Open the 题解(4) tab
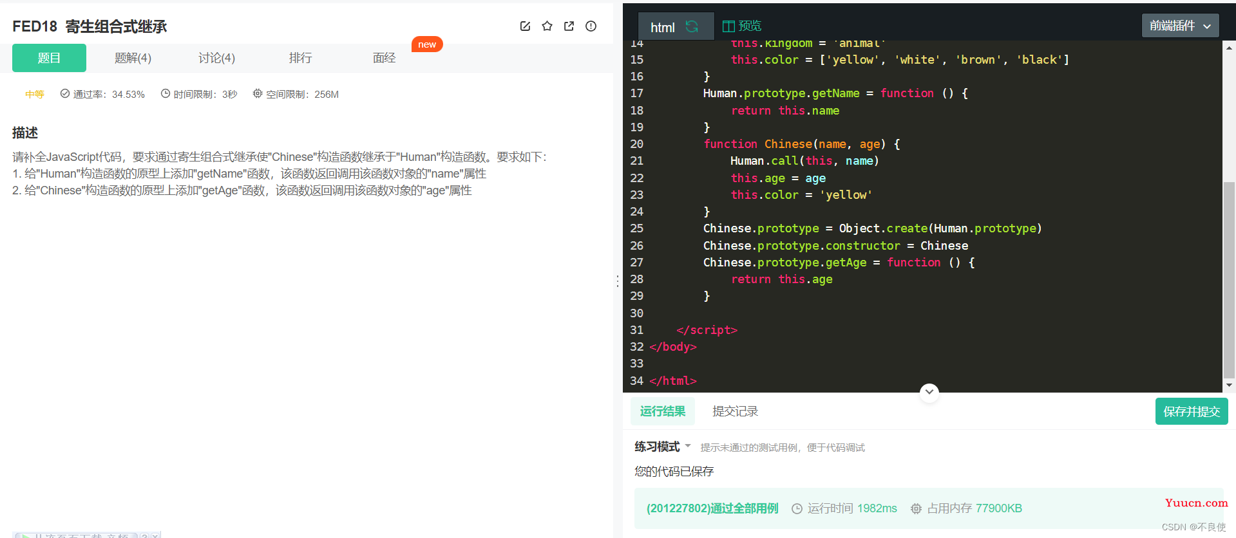The height and width of the screenshot is (538, 1236). click(x=133, y=58)
